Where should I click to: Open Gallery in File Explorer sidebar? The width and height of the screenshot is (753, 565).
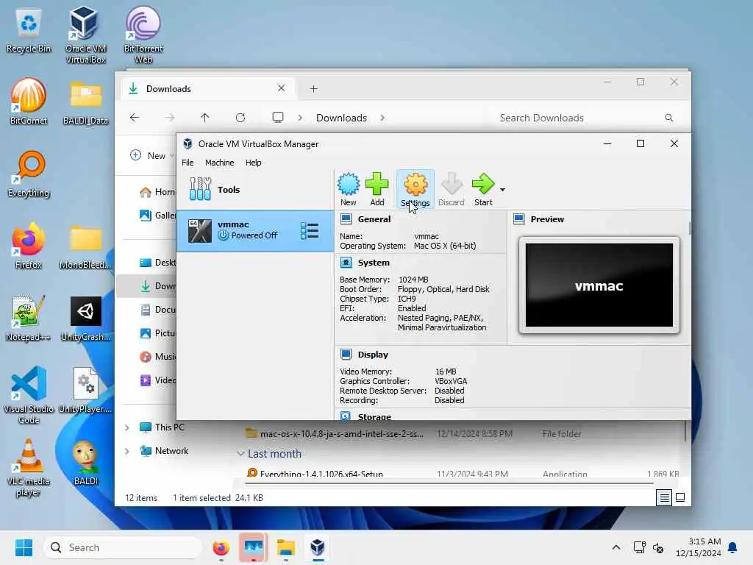[x=157, y=216]
